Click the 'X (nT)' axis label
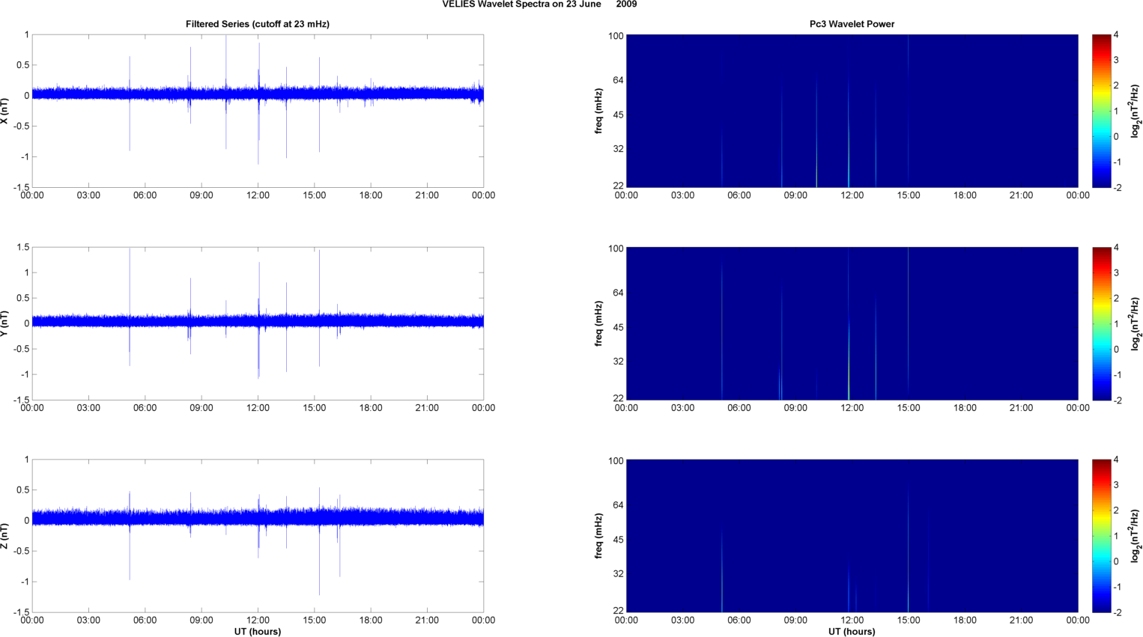The width and height of the screenshot is (1143, 637). tap(5, 111)
